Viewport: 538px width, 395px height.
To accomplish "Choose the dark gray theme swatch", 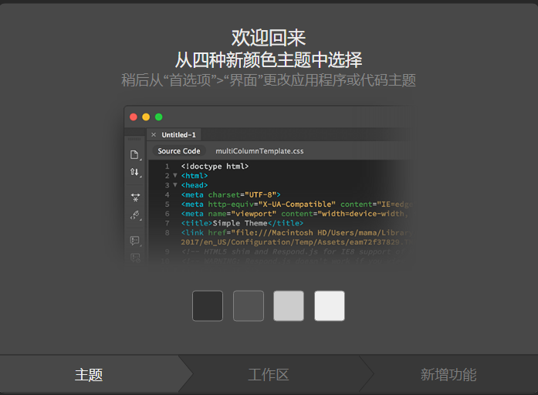I will 249,306.
